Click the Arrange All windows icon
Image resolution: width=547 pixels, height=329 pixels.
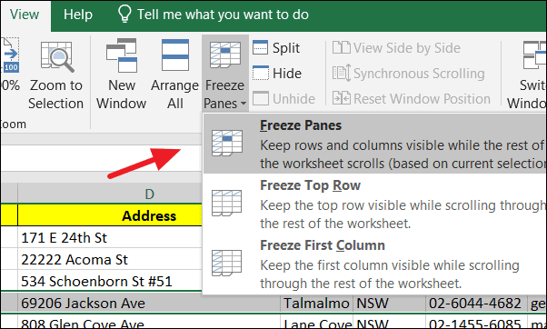[175, 55]
